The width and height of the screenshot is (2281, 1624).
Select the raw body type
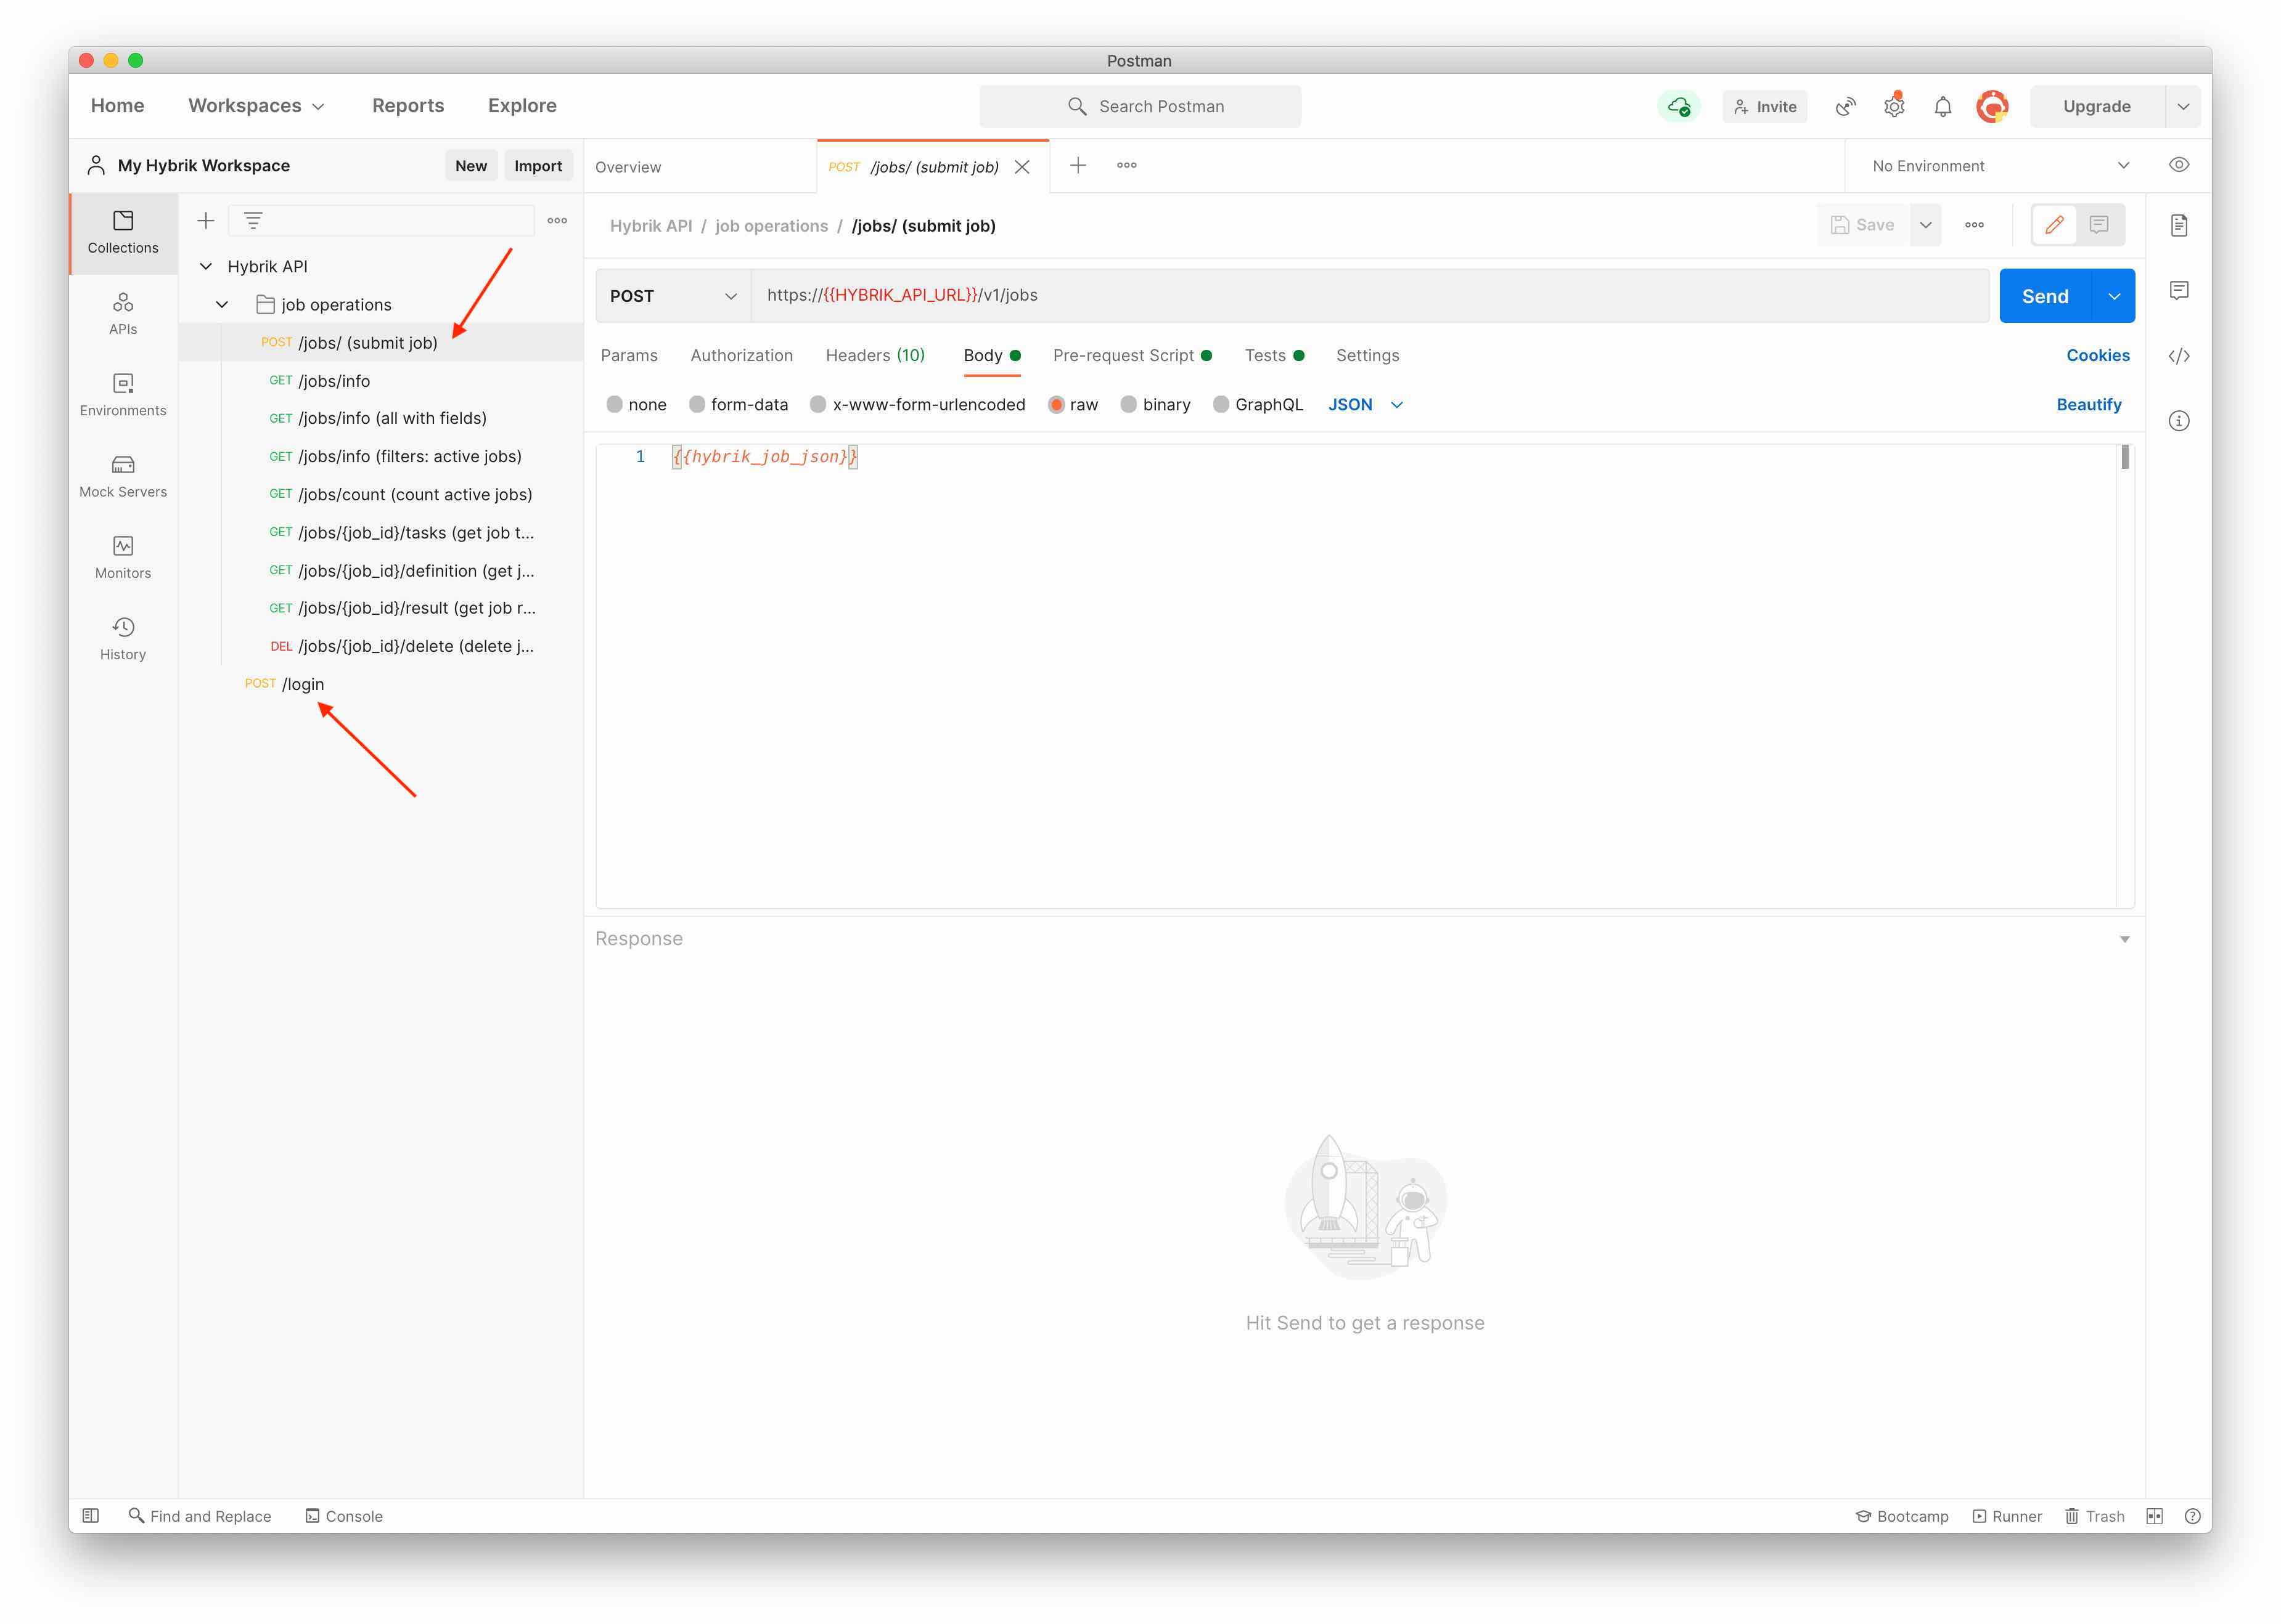[1057, 404]
